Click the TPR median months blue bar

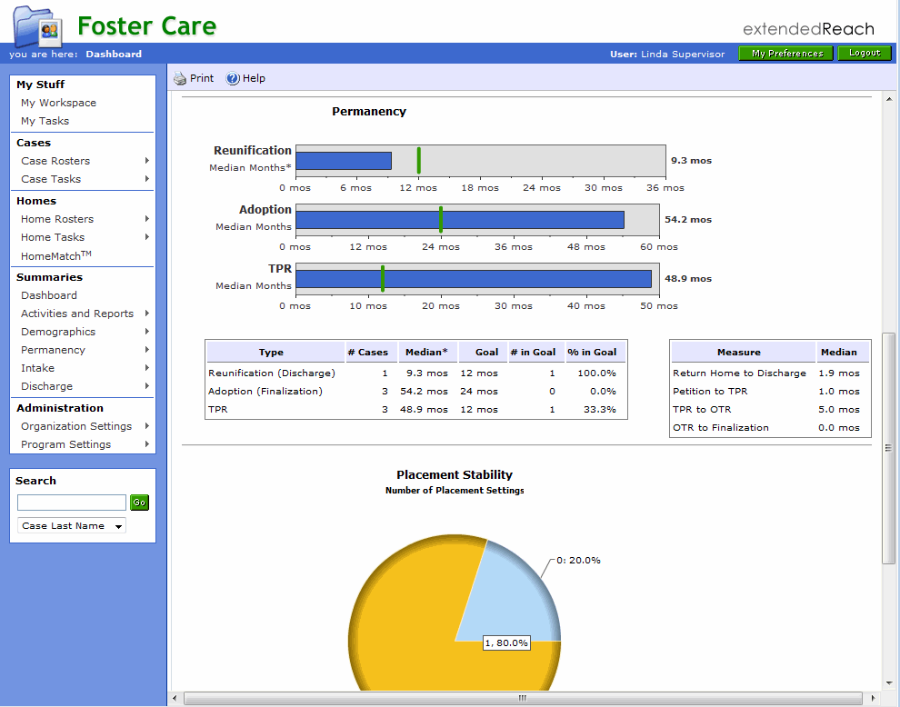[474, 279]
